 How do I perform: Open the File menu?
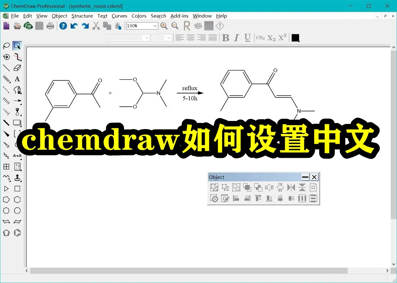click(x=15, y=16)
